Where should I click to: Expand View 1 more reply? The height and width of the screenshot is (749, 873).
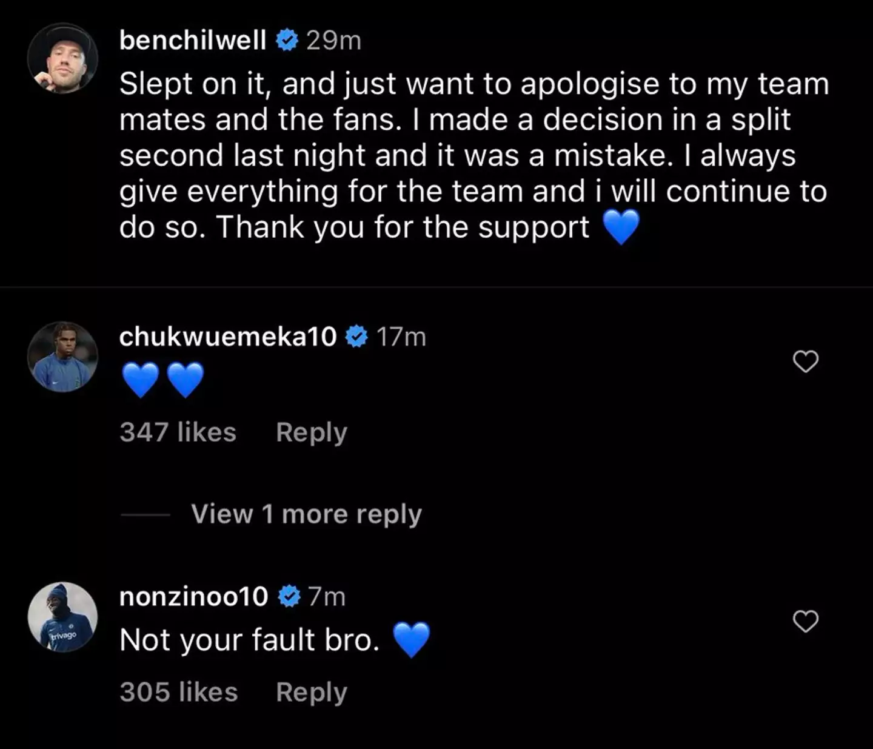point(306,514)
